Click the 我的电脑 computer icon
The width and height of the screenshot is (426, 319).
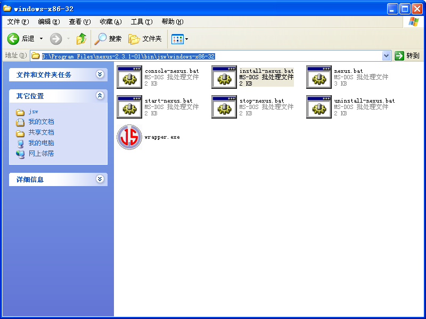point(20,144)
